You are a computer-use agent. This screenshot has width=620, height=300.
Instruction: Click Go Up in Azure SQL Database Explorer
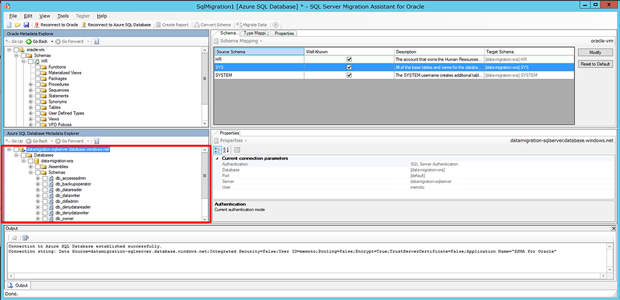[x=14, y=141]
